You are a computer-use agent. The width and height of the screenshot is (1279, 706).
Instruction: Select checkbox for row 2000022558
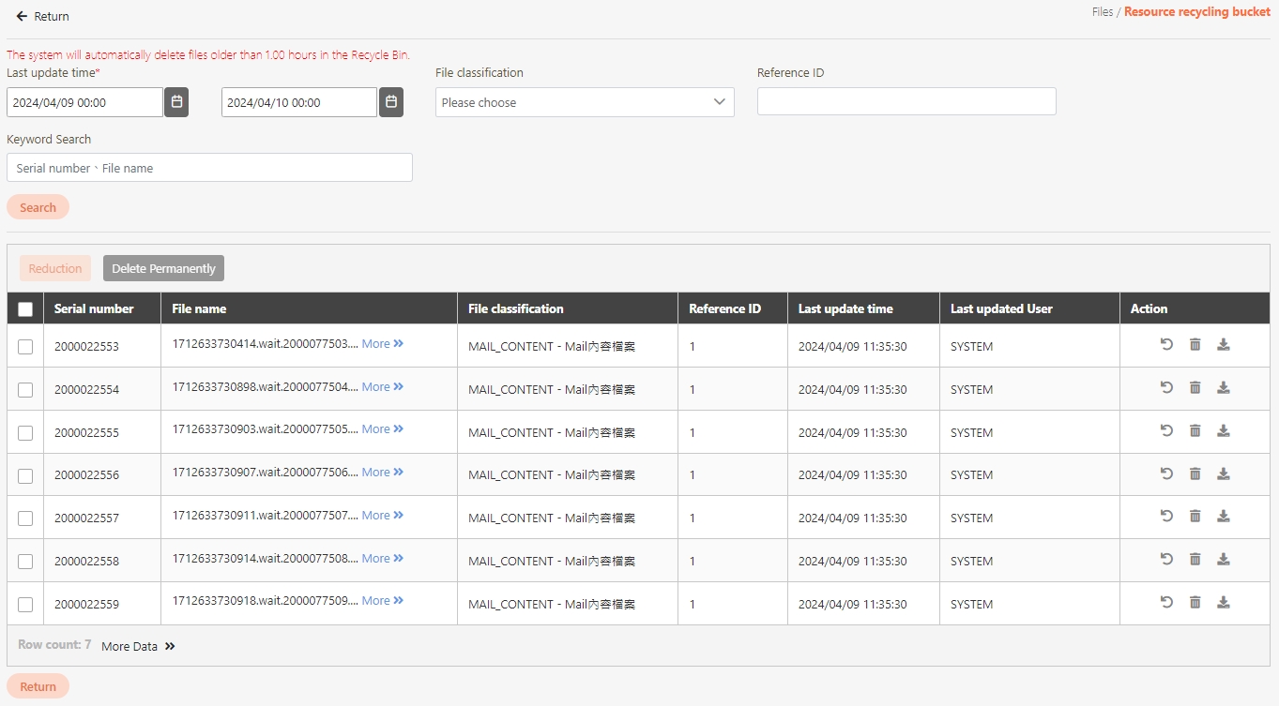(25, 562)
